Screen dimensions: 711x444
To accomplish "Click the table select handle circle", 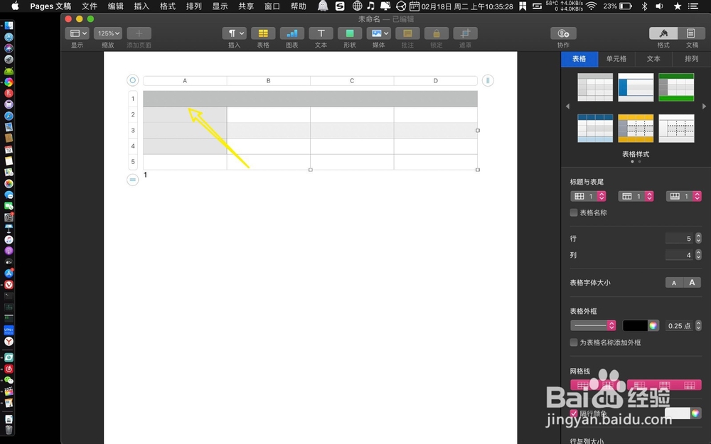I will (x=132, y=80).
